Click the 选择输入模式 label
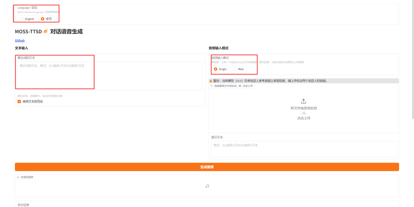Screen dimensions: 414x207 [x=220, y=58]
